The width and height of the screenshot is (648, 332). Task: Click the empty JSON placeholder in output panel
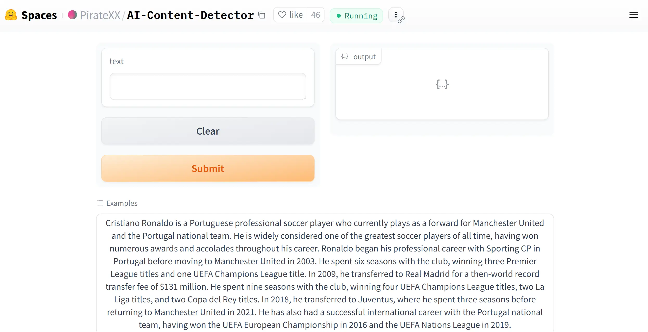point(442,84)
